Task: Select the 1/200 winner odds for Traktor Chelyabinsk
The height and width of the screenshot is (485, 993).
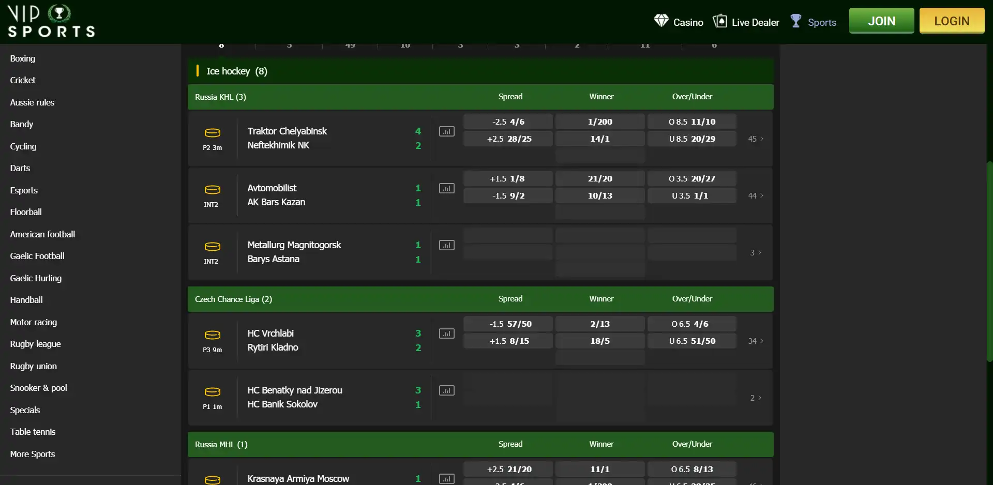Action: [600, 122]
